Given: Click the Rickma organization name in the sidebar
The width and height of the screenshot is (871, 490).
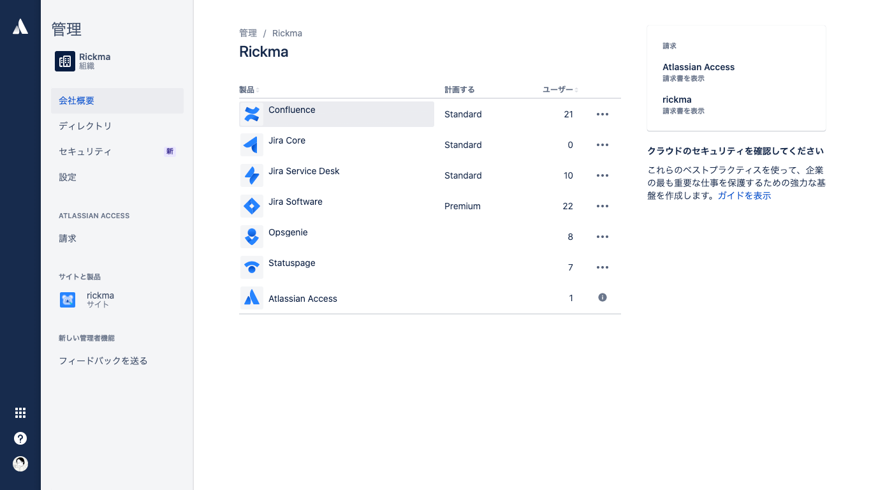Looking at the screenshot, I should pos(94,57).
